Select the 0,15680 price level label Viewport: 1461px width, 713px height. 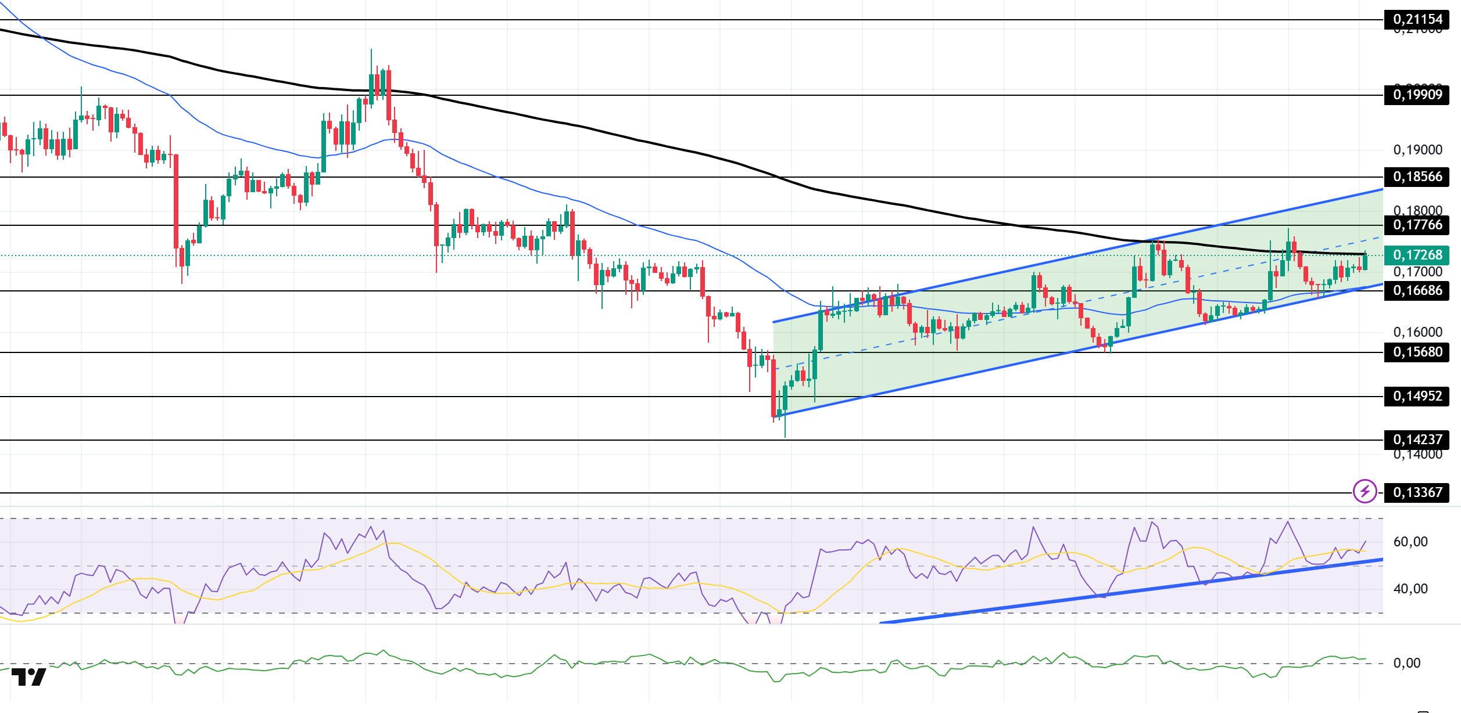pos(1417,352)
